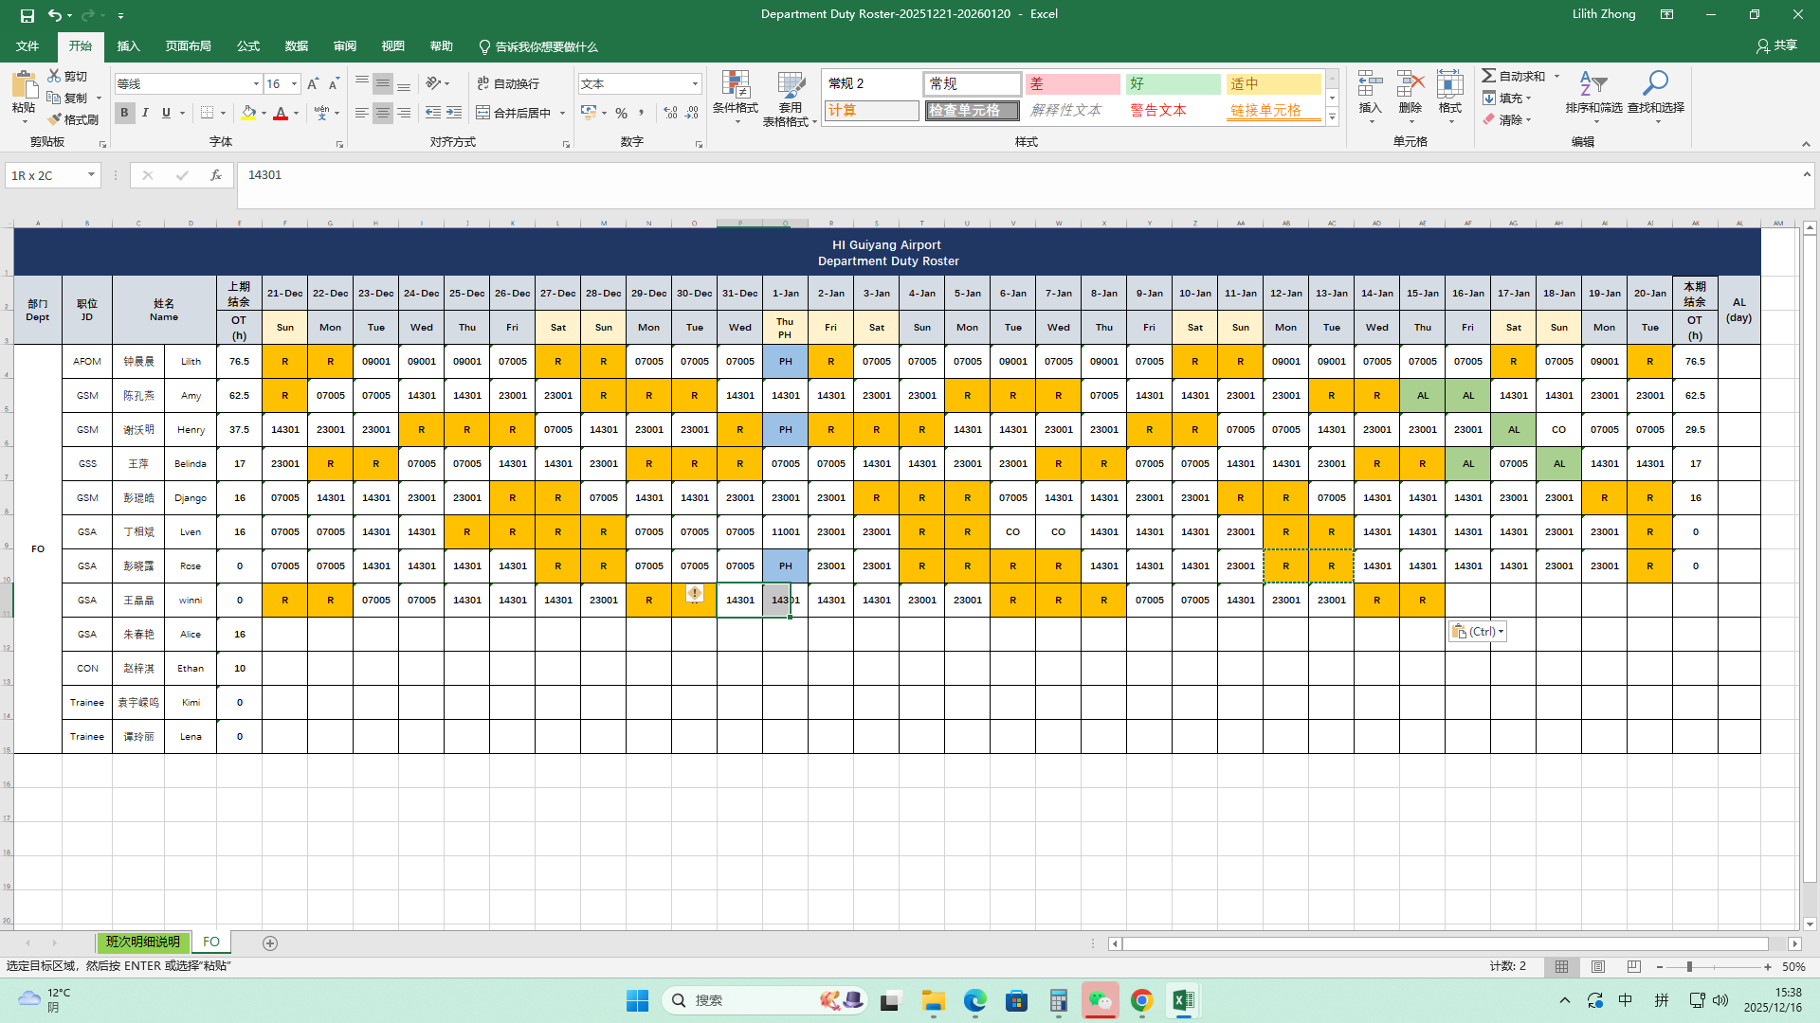This screenshot has height=1023, width=1820.
Task: Click the Conditional Formatting icon
Action: coord(735,85)
